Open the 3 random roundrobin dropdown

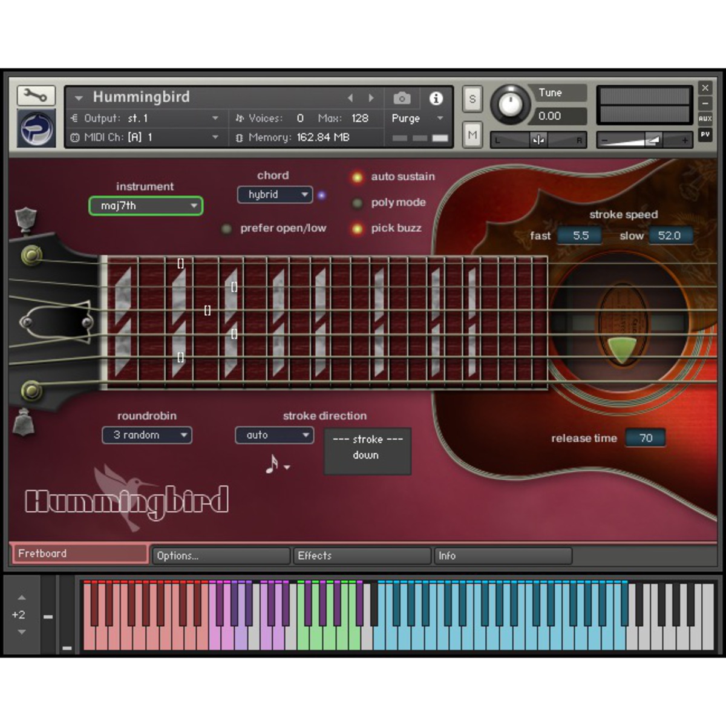pyautogui.click(x=147, y=435)
